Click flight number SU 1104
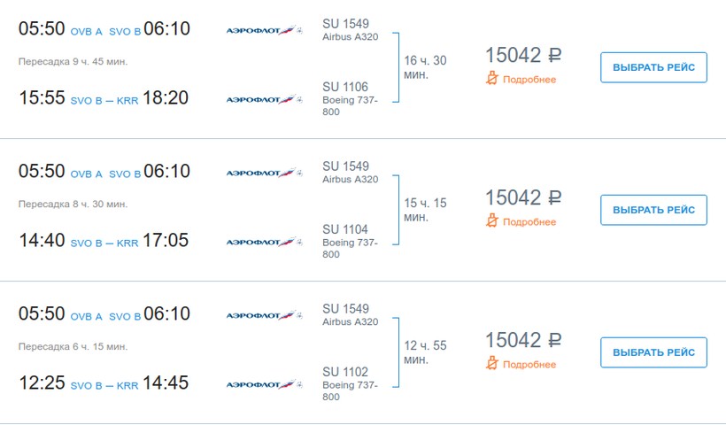This screenshot has width=726, height=425. (345, 229)
